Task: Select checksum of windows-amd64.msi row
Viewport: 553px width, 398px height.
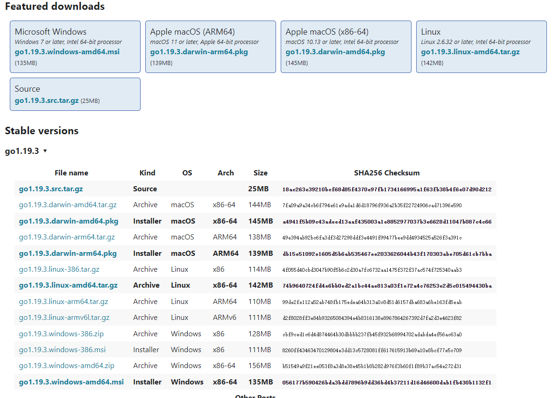Action: tap(387, 383)
